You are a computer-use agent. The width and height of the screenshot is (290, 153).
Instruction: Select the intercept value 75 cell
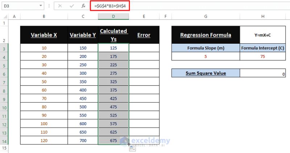click(262, 56)
